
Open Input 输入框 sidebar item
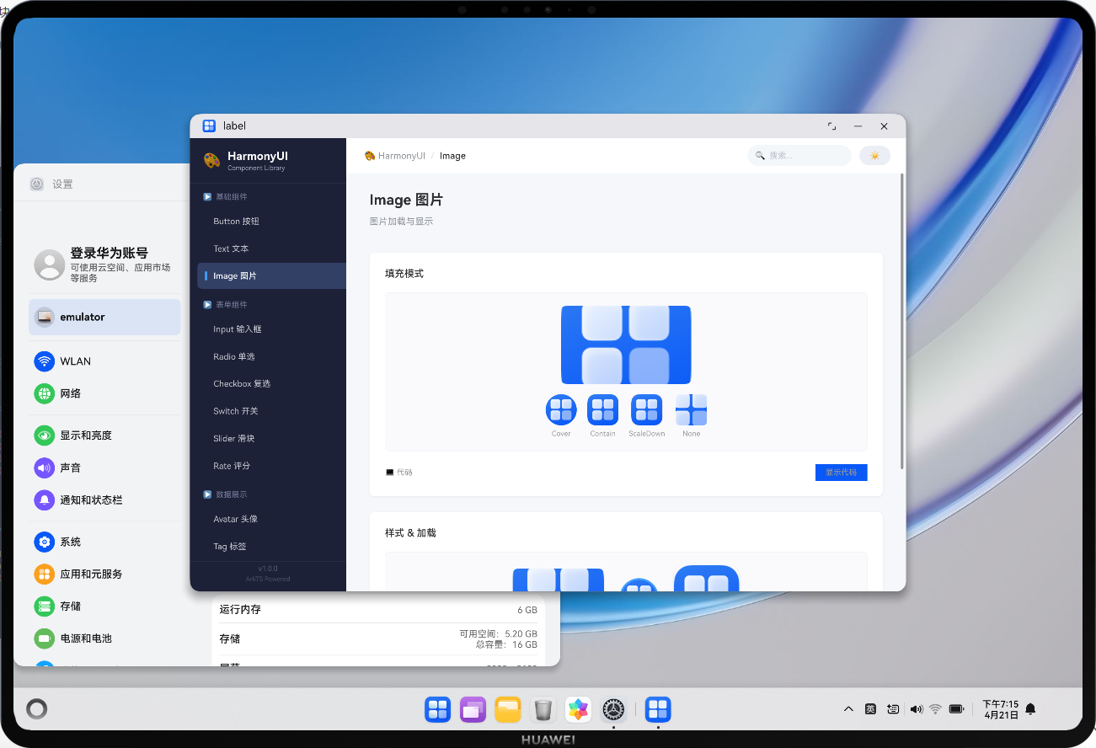pos(271,329)
